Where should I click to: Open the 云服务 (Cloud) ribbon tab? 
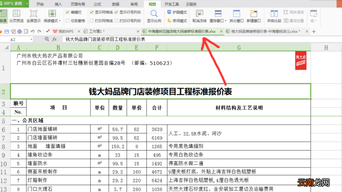(191, 4)
